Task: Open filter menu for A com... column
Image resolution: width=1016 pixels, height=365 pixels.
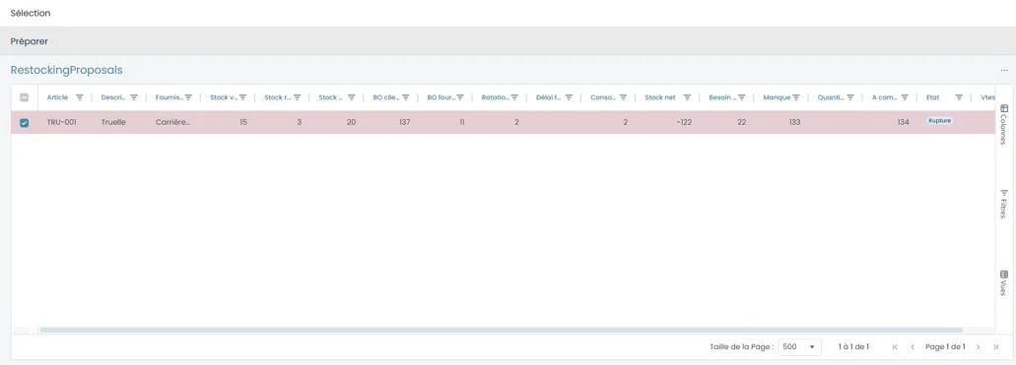Action: (906, 97)
